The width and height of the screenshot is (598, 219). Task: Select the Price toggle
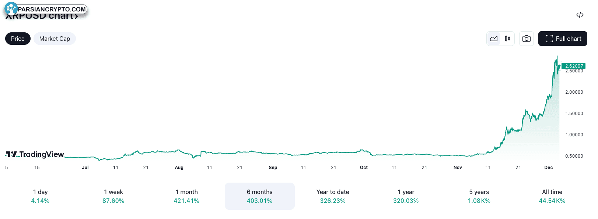pos(18,39)
